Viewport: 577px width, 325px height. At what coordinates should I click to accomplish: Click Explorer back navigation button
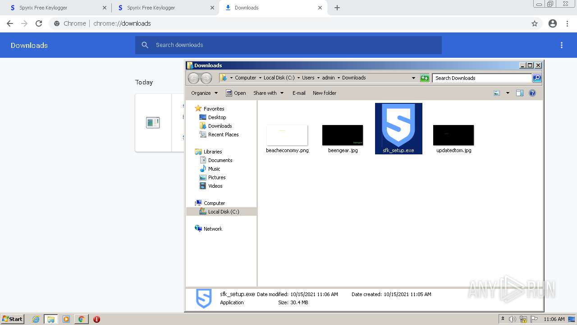[x=193, y=78]
